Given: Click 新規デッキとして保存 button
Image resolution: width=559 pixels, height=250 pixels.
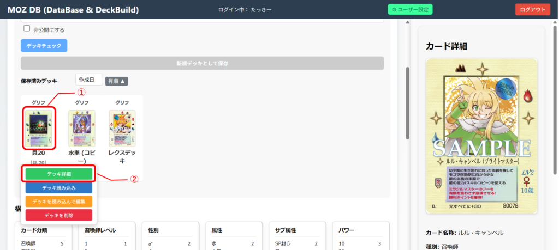Looking at the screenshot, I should pos(202,63).
